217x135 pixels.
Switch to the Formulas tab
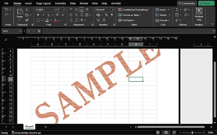click(x=60, y=3)
